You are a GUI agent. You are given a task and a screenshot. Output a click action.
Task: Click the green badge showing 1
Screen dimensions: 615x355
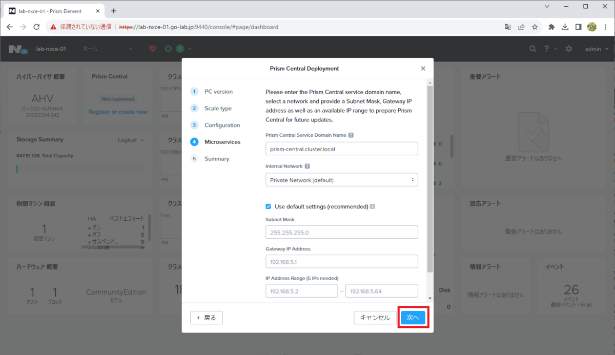pyautogui.click(x=180, y=49)
